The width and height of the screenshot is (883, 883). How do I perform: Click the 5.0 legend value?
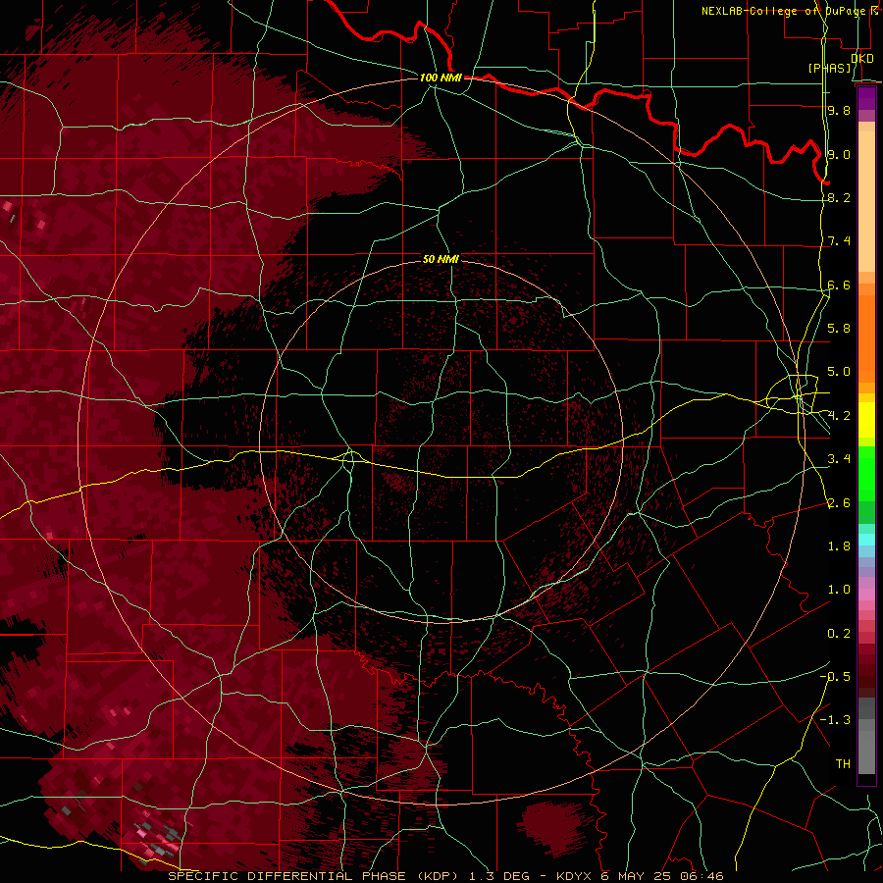(x=839, y=372)
